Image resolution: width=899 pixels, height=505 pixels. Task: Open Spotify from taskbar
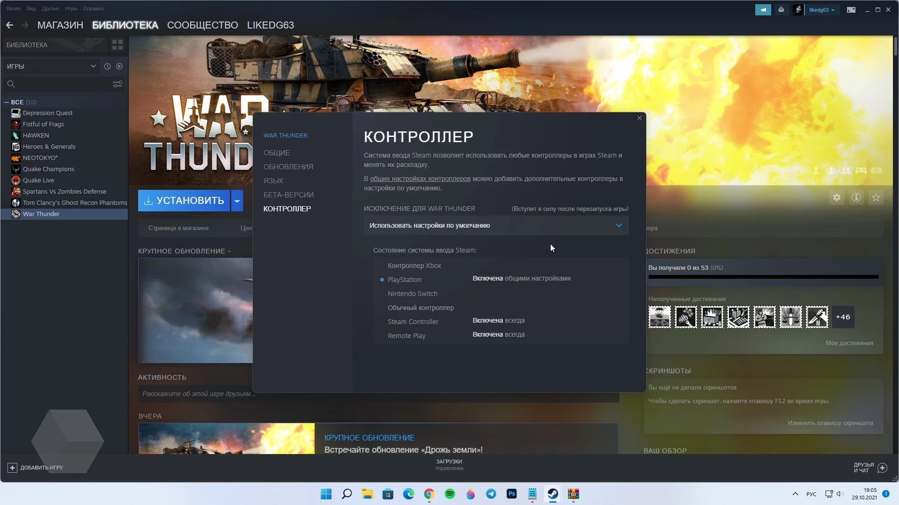click(x=450, y=494)
